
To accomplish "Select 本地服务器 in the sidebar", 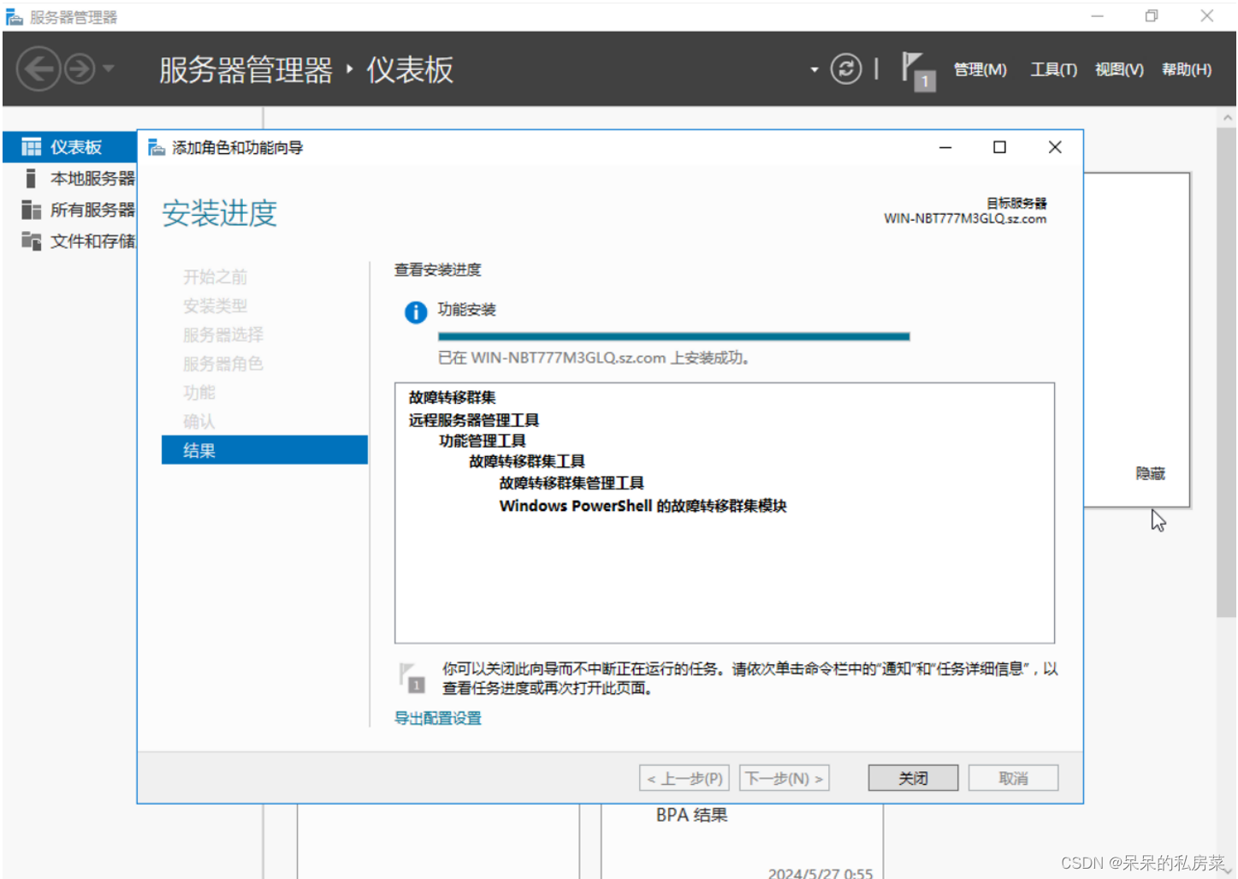I will point(70,178).
